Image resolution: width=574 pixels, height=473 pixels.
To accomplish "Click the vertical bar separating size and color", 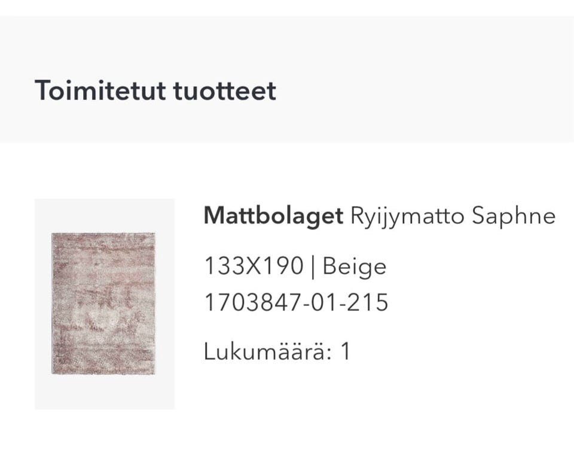I will pyautogui.click(x=313, y=266).
